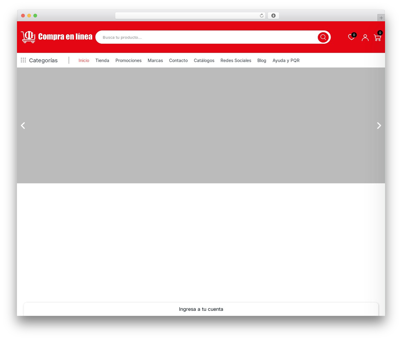Open the user account icon
The width and height of the screenshot is (402, 340).
click(x=365, y=38)
